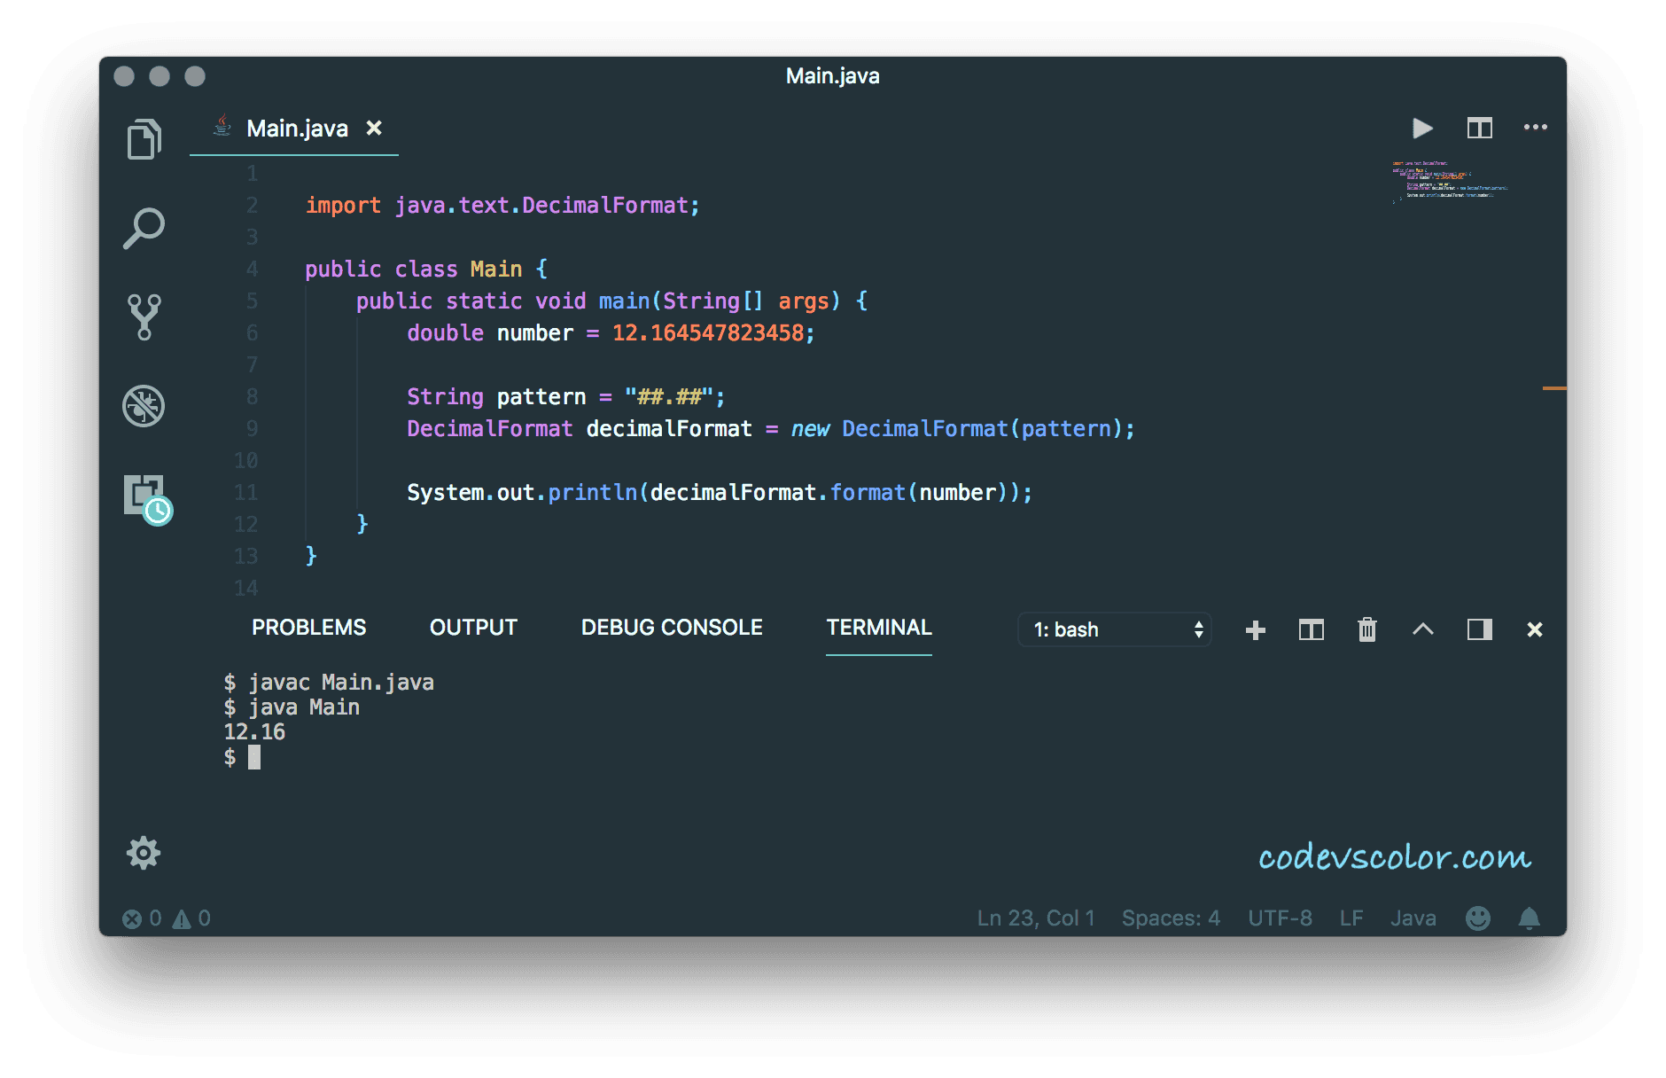Create a new terminal with plus icon

pyautogui.click(x=1256, y=630)
